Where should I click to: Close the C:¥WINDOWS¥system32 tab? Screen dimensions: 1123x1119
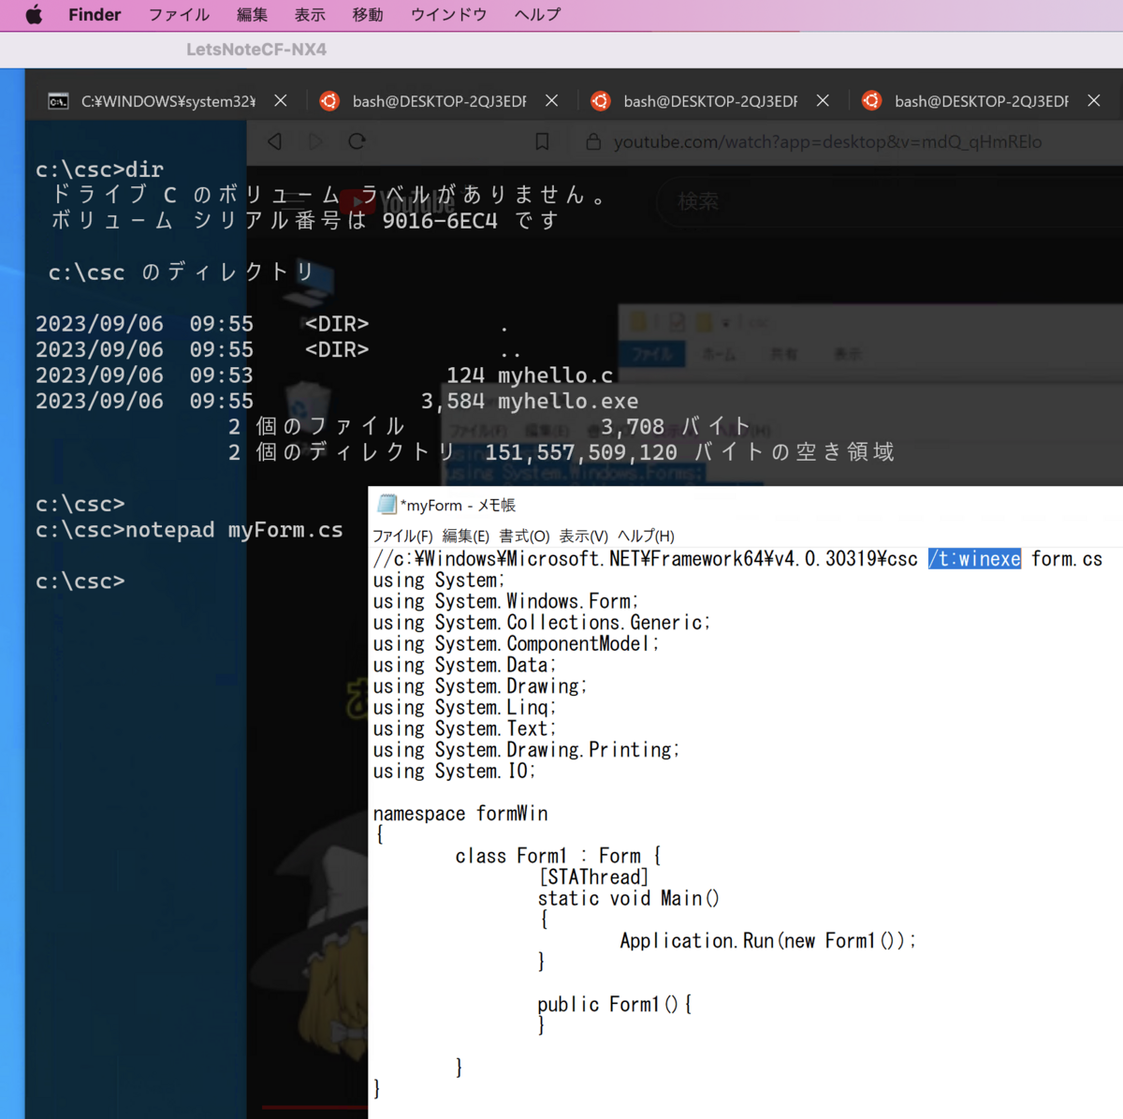coord(281,100)
